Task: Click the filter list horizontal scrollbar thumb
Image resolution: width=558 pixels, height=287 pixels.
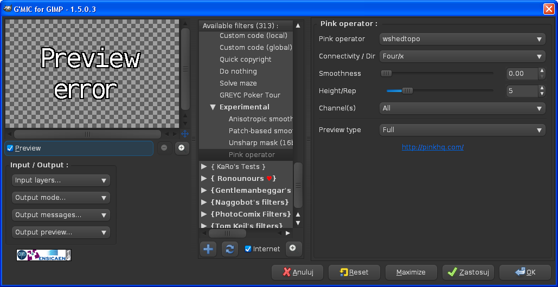Action: pos(227,233)
